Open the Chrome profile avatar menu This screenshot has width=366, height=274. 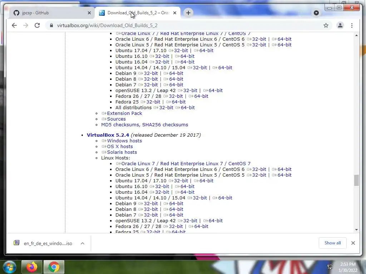(340, 25)
